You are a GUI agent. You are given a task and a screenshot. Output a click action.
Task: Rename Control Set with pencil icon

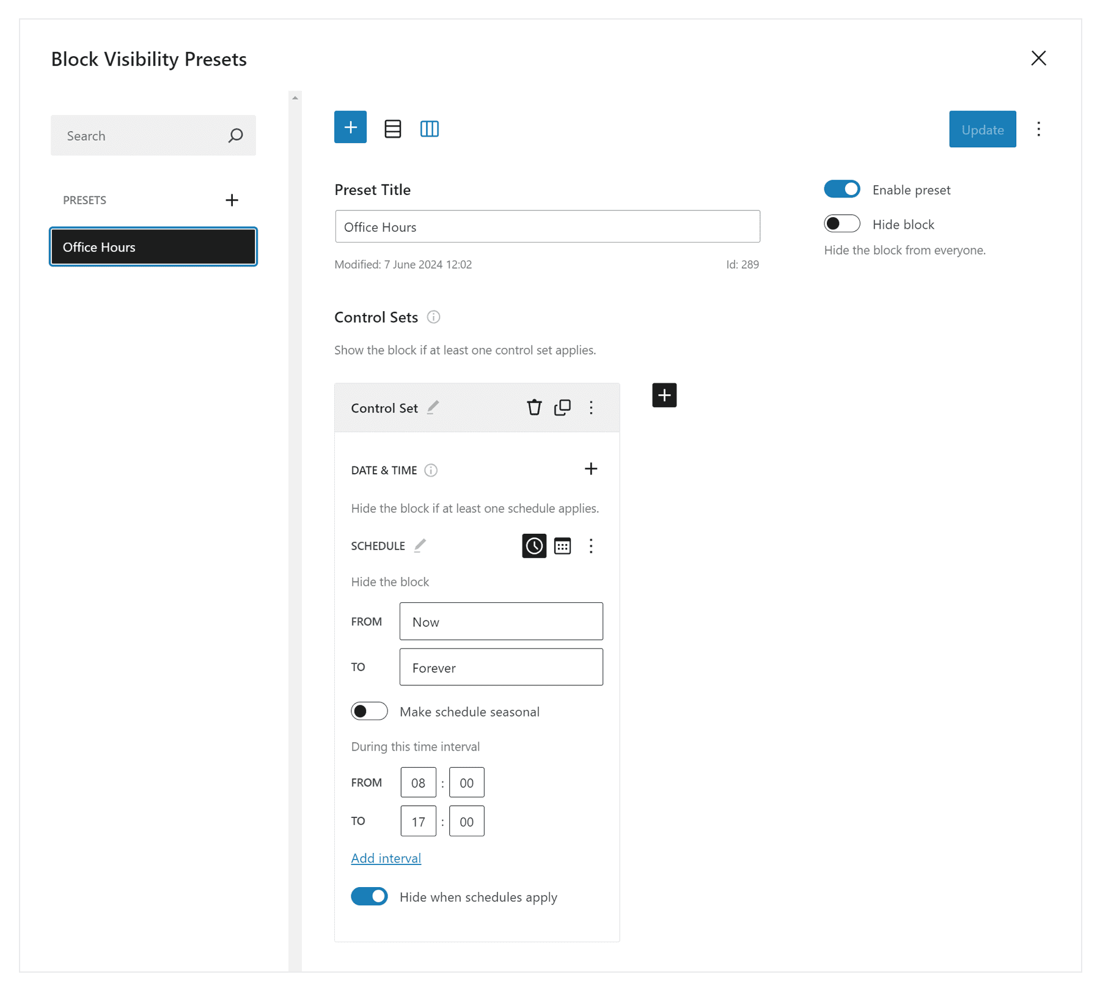tap(433, 407)
